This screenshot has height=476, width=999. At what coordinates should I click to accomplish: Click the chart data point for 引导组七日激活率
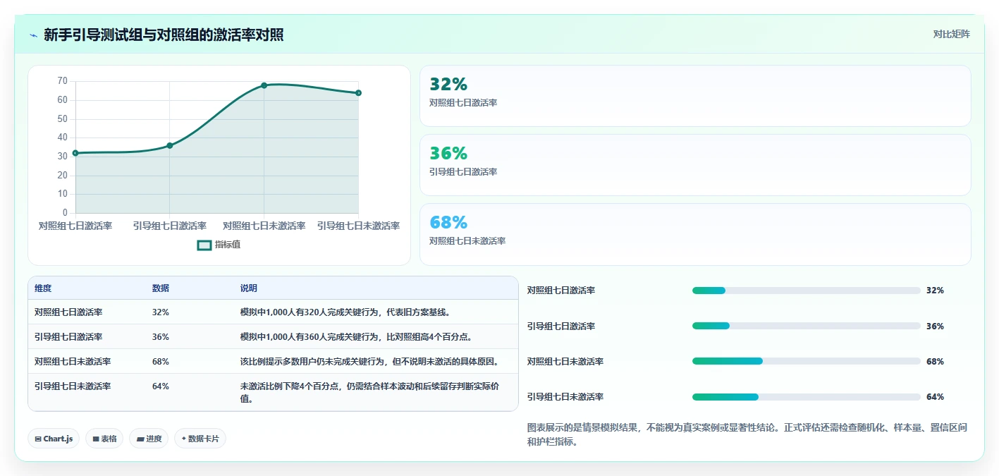pos(170,145)
